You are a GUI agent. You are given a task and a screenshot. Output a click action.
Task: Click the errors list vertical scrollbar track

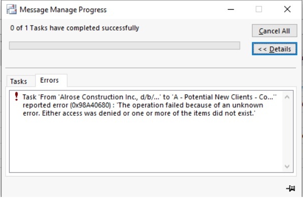click(287, 132)
